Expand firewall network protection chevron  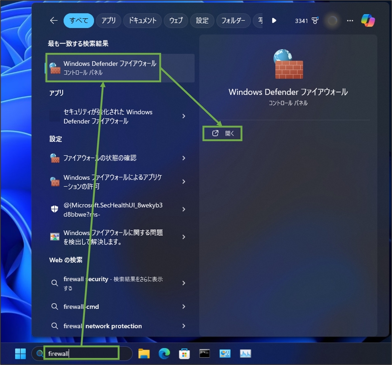pos(184,326)
